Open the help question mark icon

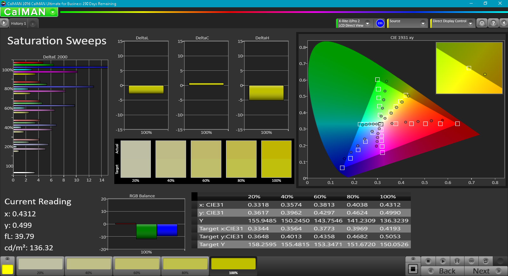tap(493, 23)
